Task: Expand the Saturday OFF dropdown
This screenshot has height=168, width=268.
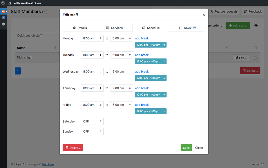Action: (x=92, y=122)
